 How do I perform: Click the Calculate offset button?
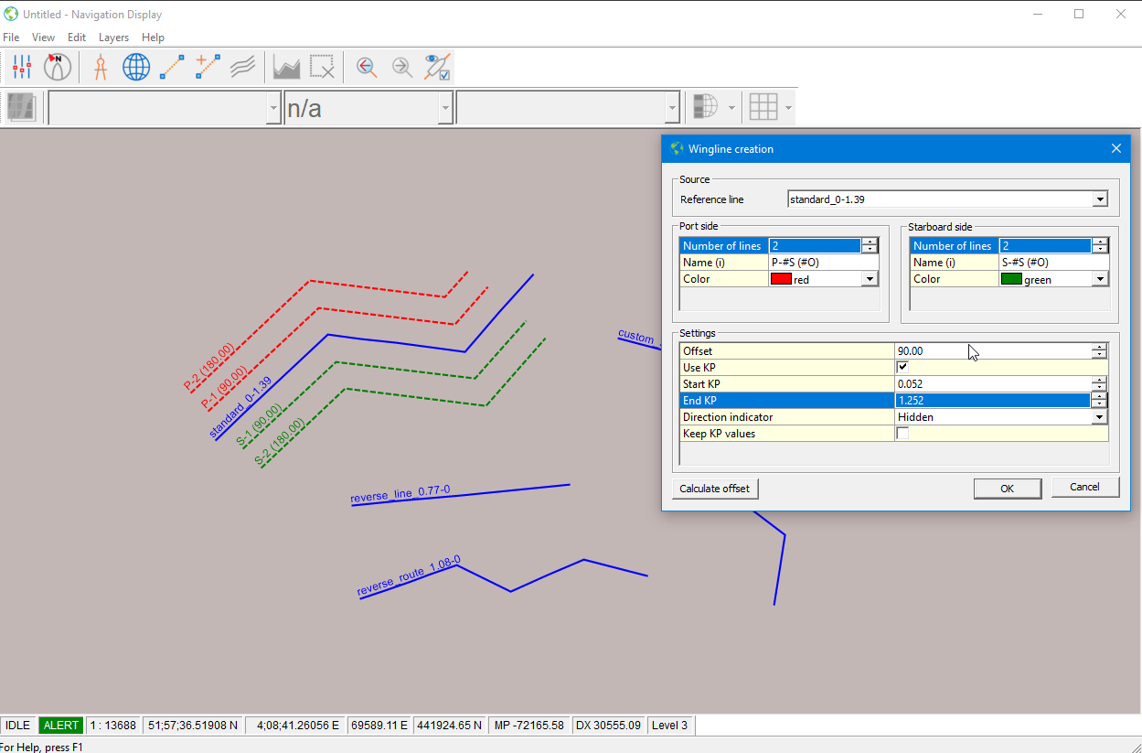(714, 489)
